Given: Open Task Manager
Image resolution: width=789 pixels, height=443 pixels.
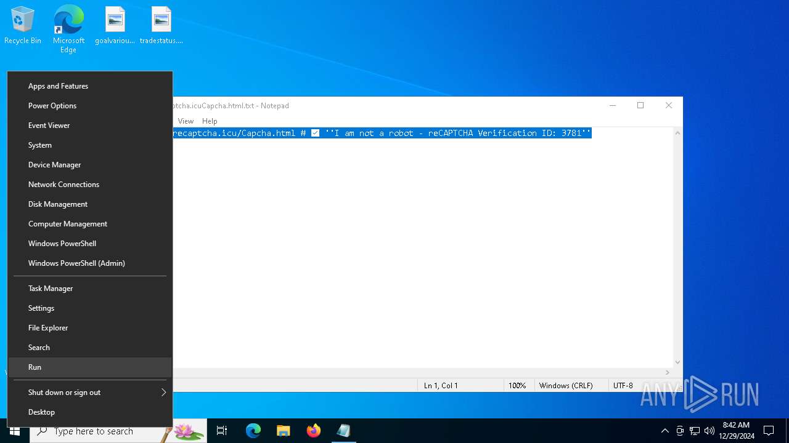Looking at the screenshot, I should 90,289.
